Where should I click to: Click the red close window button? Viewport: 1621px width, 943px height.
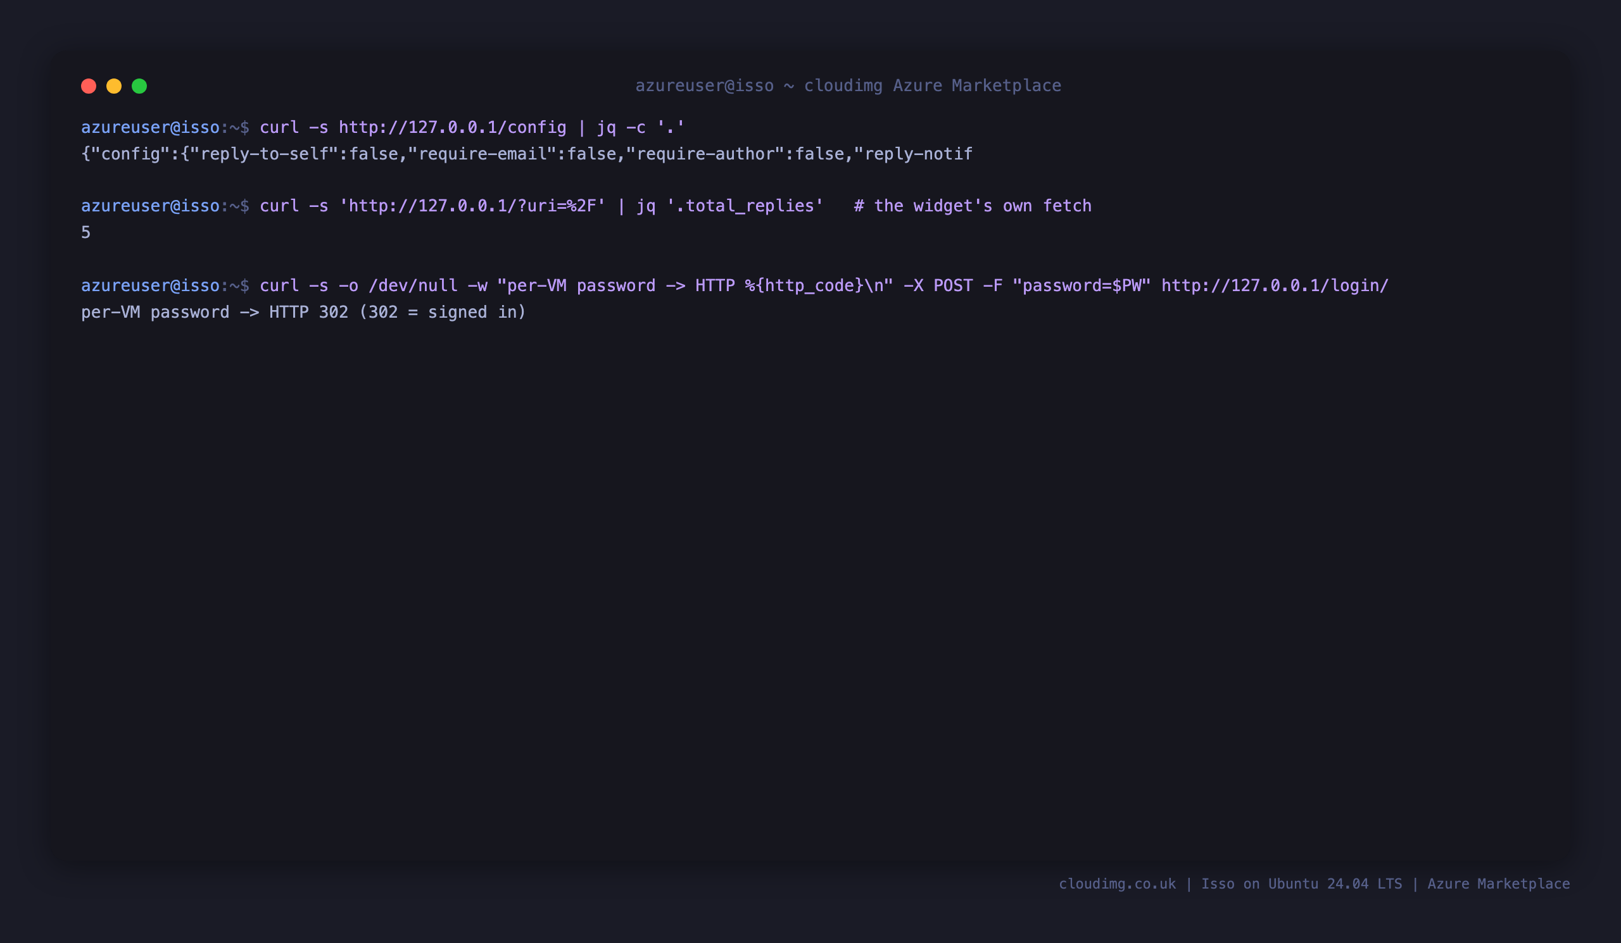[x=89, y=86]
